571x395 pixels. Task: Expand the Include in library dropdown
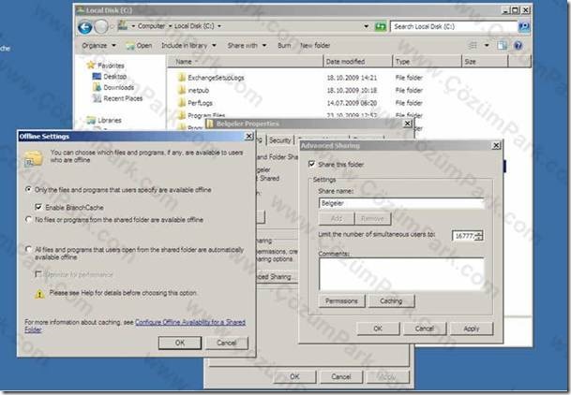coord(214,46)
